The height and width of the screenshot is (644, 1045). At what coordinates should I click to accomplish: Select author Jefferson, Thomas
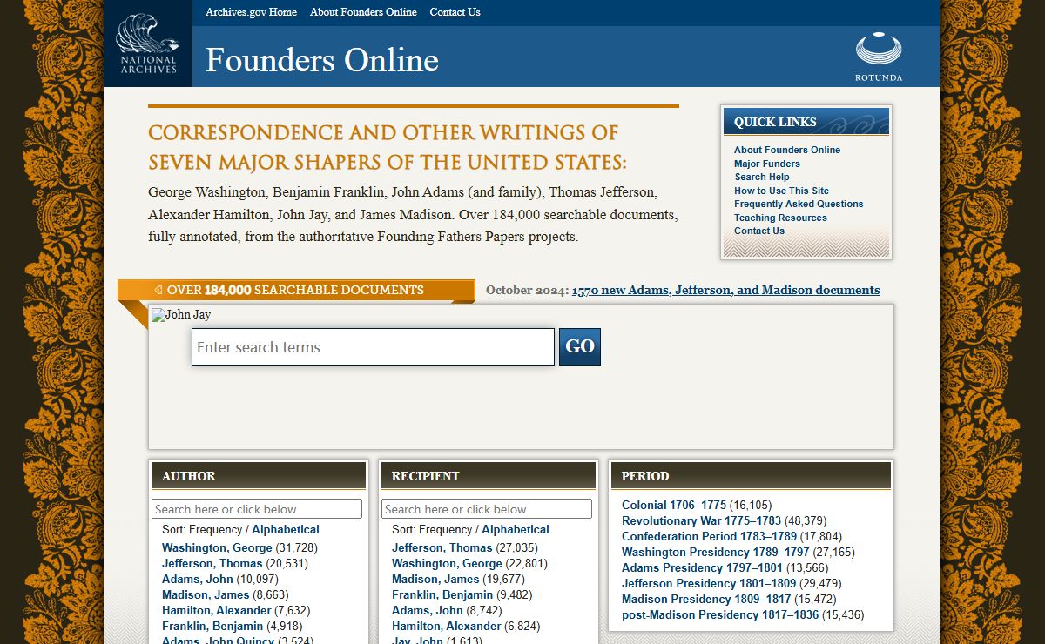(212, 563)
